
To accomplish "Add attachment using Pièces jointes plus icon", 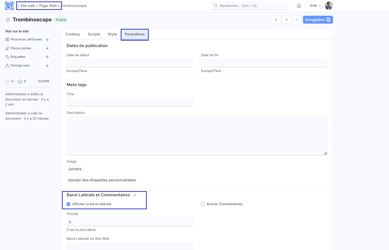I will click(x=47, y=48).
